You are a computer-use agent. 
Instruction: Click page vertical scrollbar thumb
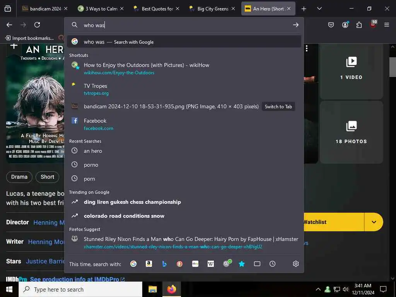click(x=393, y=67)
